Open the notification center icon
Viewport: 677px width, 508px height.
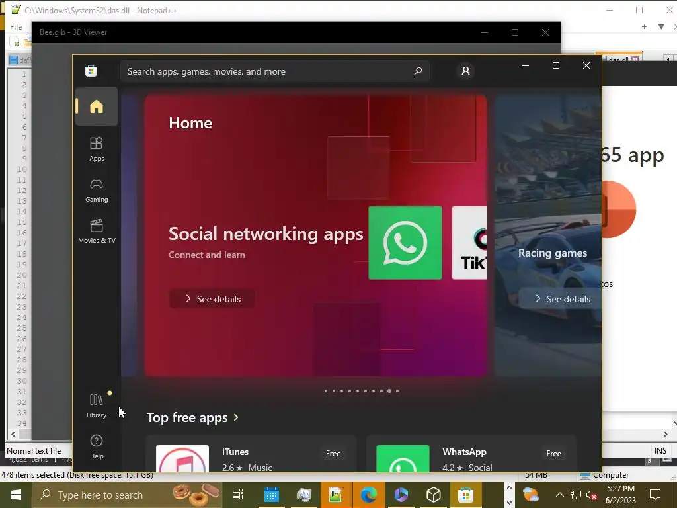(x=655, y=495)
